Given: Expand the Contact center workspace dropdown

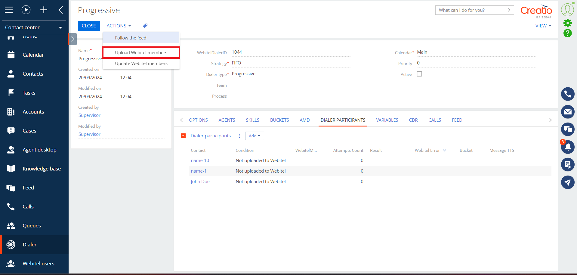Looking at the screenshot, I should pos(34,27).
